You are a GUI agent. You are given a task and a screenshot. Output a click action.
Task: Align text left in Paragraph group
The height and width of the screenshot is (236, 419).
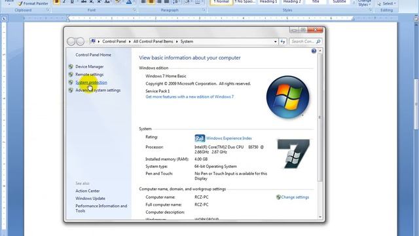tap(143, 2)
